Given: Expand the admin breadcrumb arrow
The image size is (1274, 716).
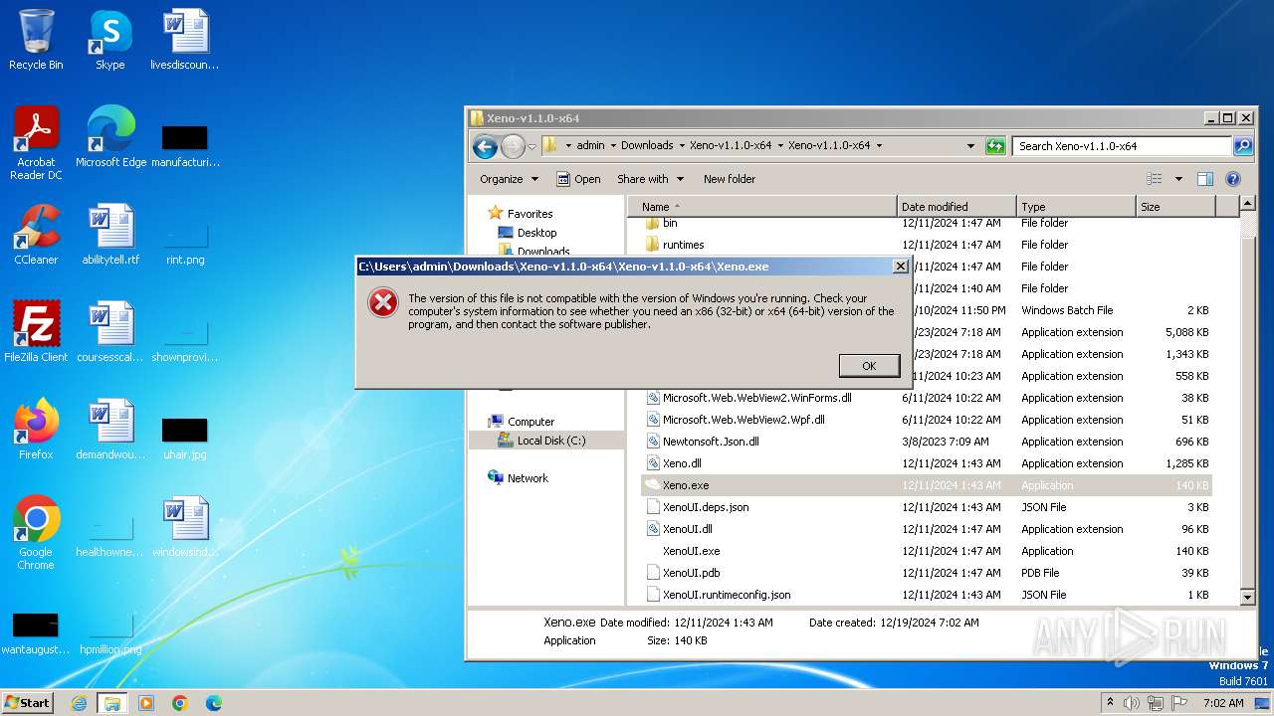Looking at the screenshot, I should 613,145.
